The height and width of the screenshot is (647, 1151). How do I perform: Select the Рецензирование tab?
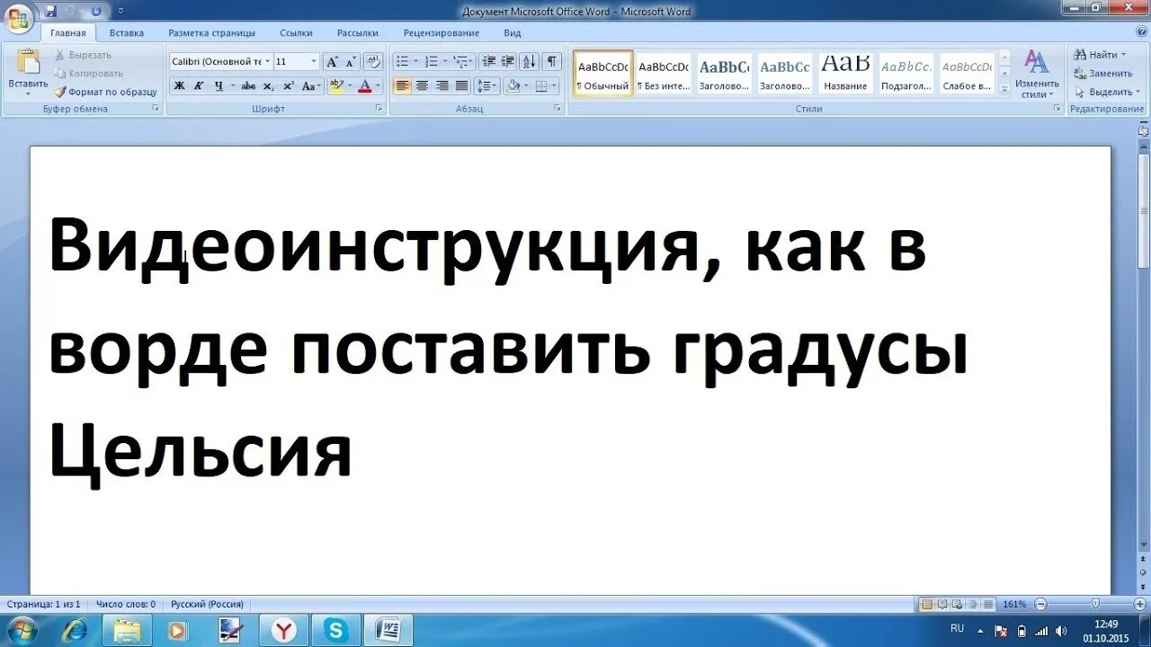click(442, 33)
